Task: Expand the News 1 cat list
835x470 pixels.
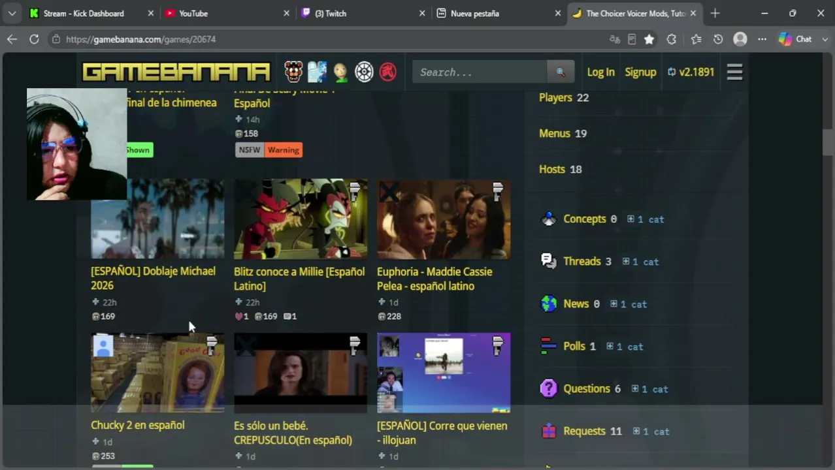Action: 629,304
